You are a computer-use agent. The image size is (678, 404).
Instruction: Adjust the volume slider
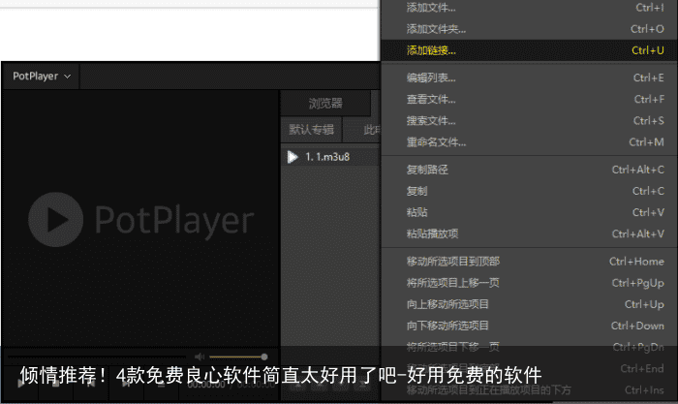coord(237,357)
